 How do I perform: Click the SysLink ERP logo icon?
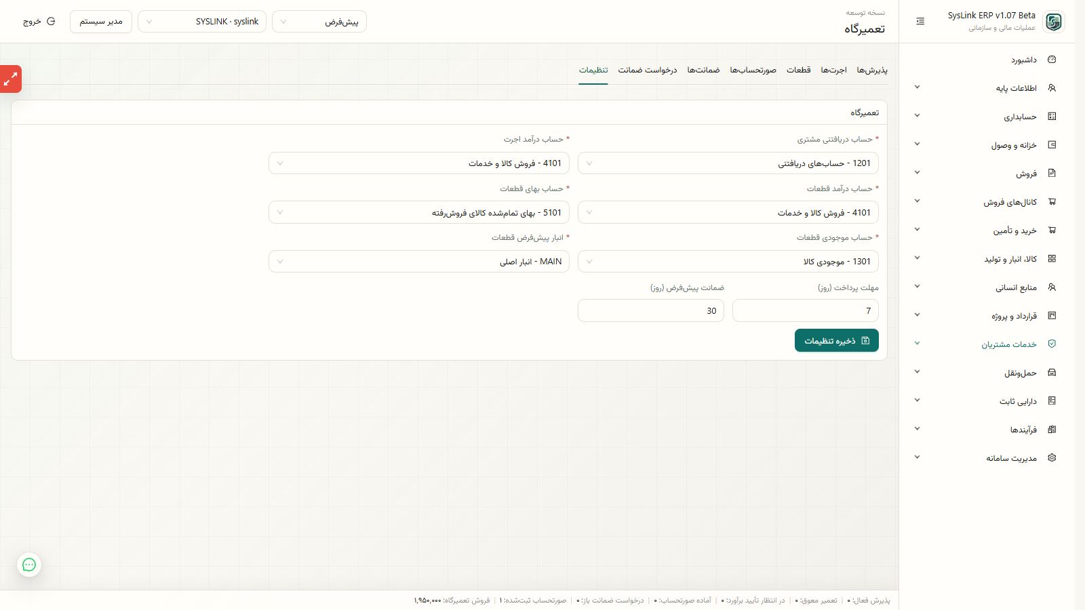coord(1054,22)
